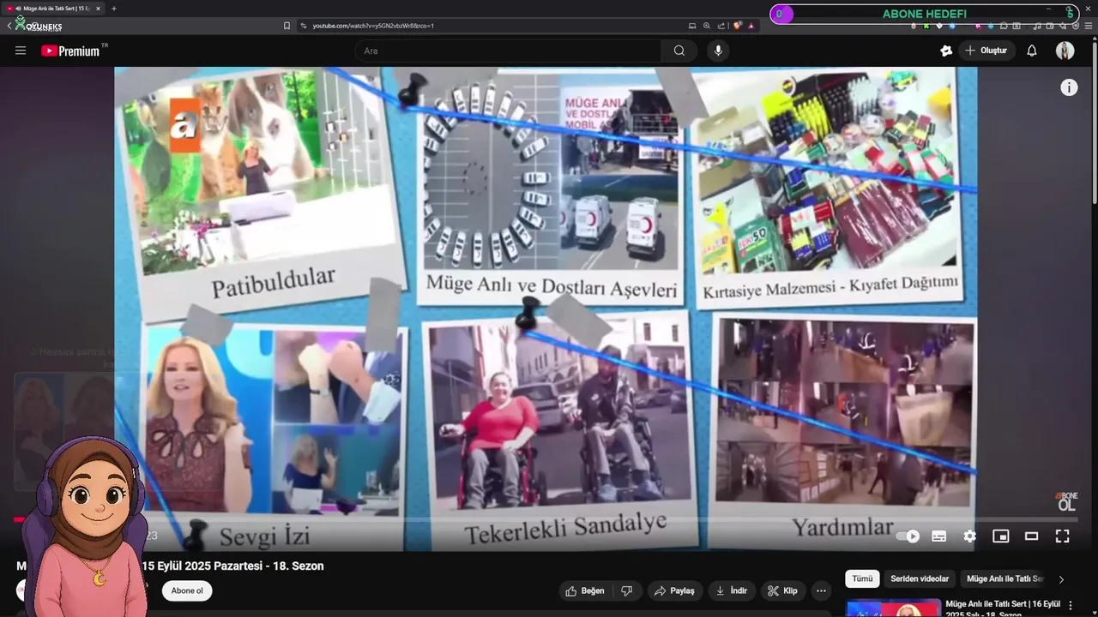
Task: Click the ABONE OL watermark on video
Action: click(x=1066, y=501)
